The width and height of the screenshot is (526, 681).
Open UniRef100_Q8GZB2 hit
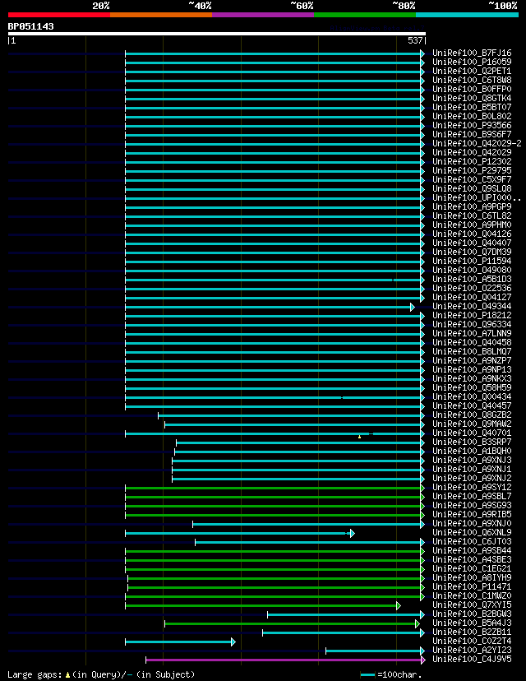(x=472, y=415)
